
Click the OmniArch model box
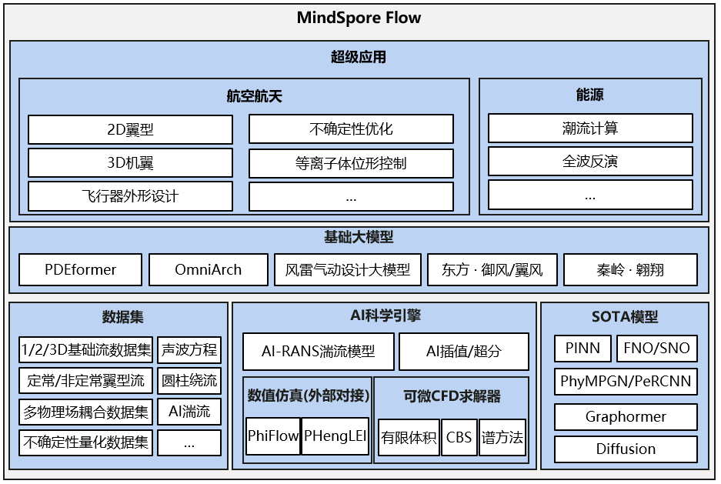(x=209, y=270)
